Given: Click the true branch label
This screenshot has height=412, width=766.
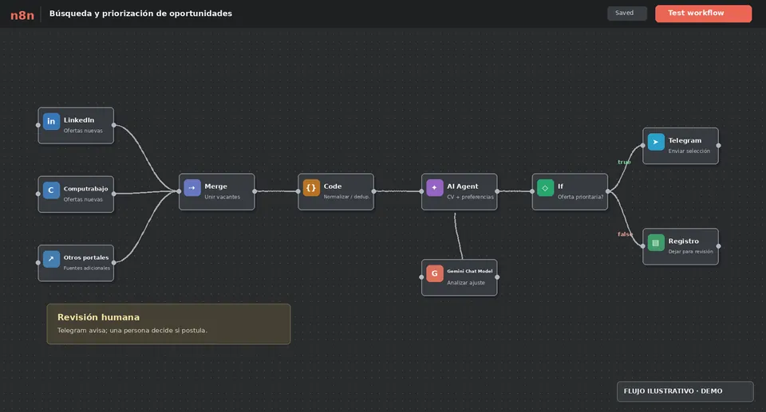Looking at the screenshot, I should tap(624, 162).
